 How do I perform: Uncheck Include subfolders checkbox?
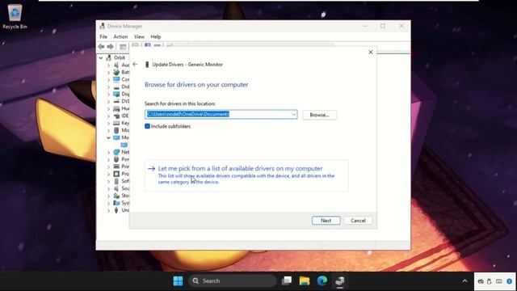click(x=147, y=126)
